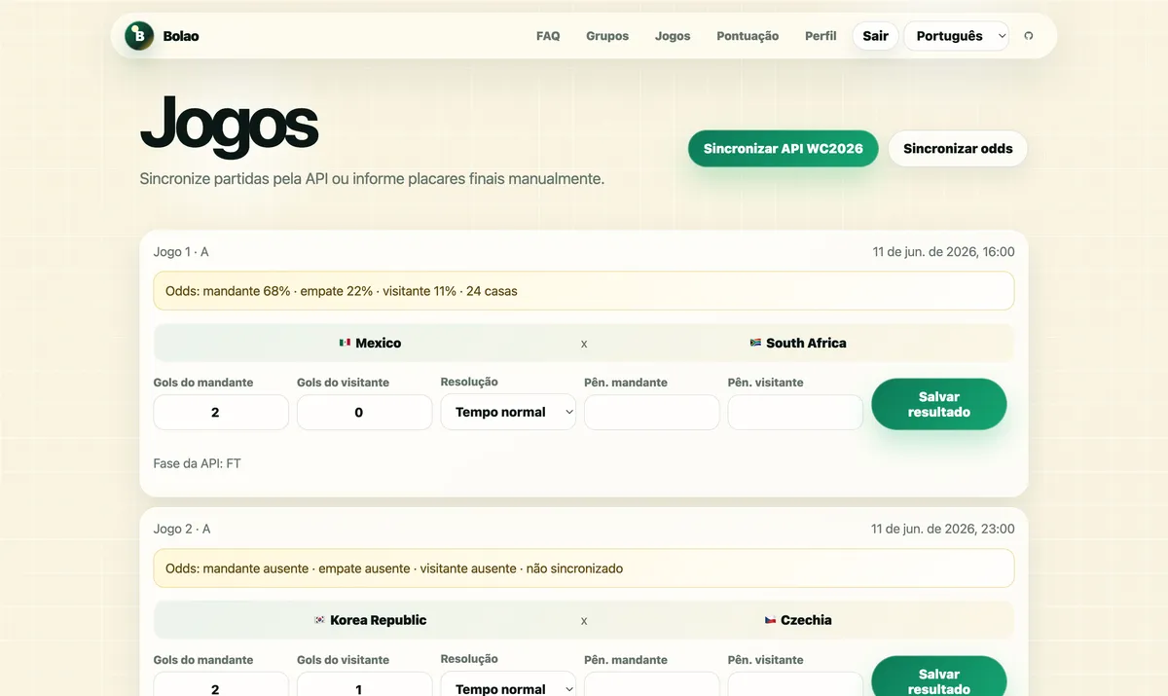1168x696 pixels.
Task: Click the South Africa flag icon
Action: coord(755,343)
